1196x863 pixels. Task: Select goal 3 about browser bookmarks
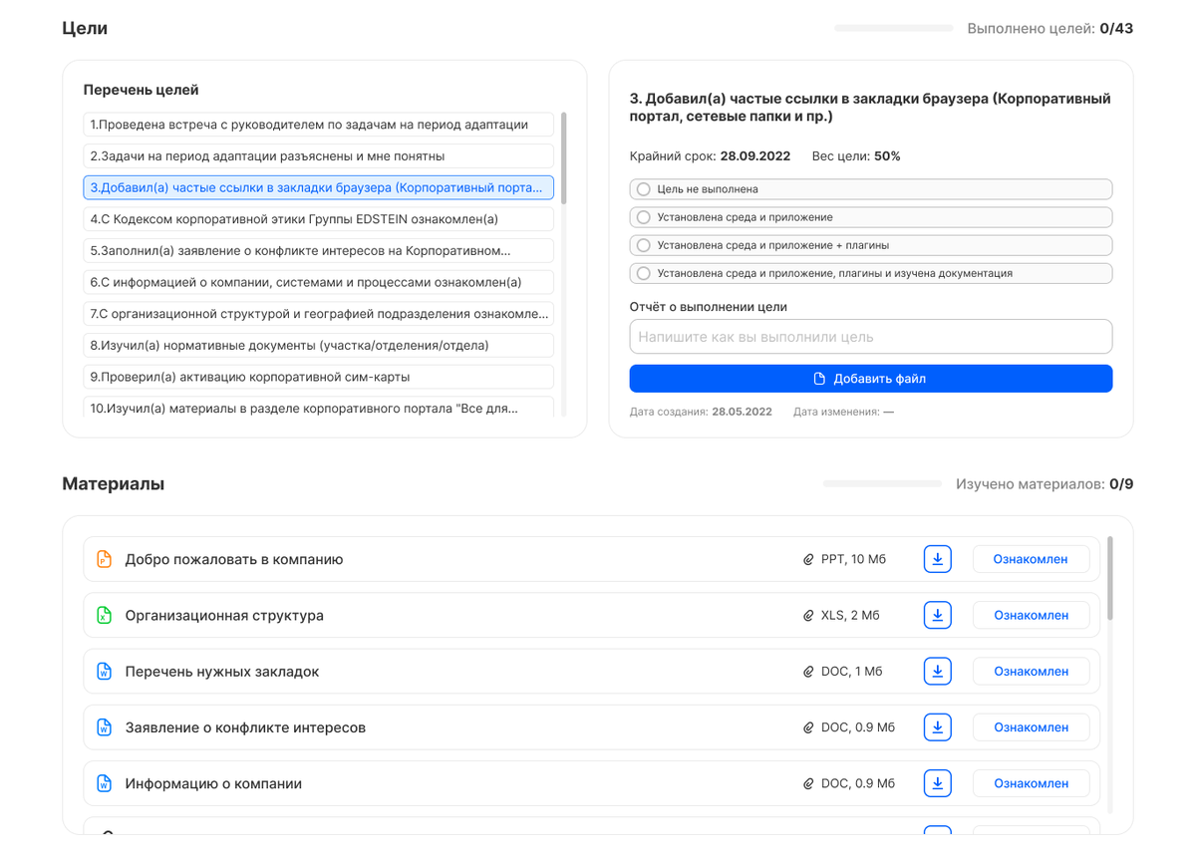click(318, 187)
